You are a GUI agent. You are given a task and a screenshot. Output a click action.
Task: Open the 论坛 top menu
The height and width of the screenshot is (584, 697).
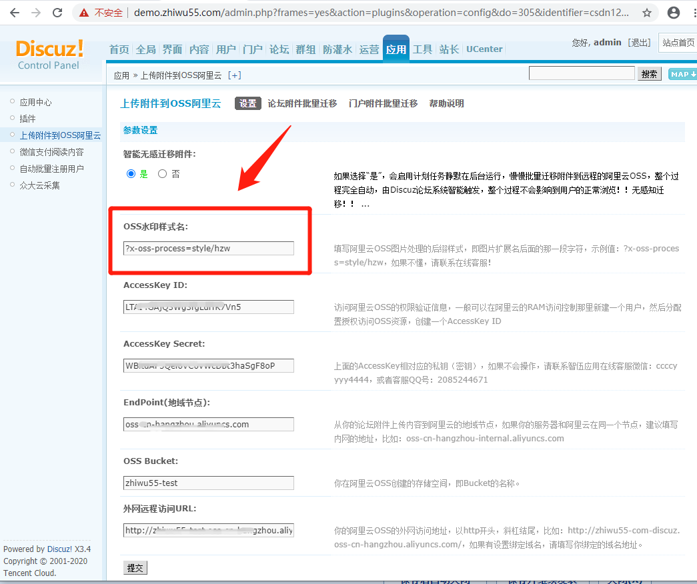(x=279, y=49)
